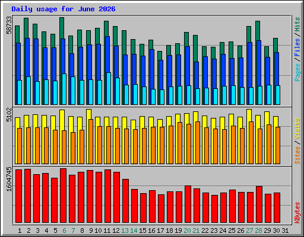The width and height of the screenshot is (304, 237).
Task: Click day label '29' on x-axis
Action: pyautogui.click(x=267, y=230)
